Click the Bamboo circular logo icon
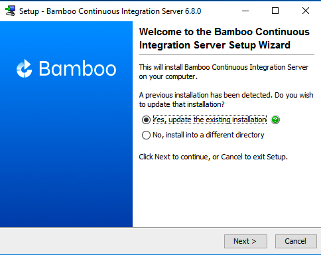Viewport: 321px width, 255px height. coord(25,68)
